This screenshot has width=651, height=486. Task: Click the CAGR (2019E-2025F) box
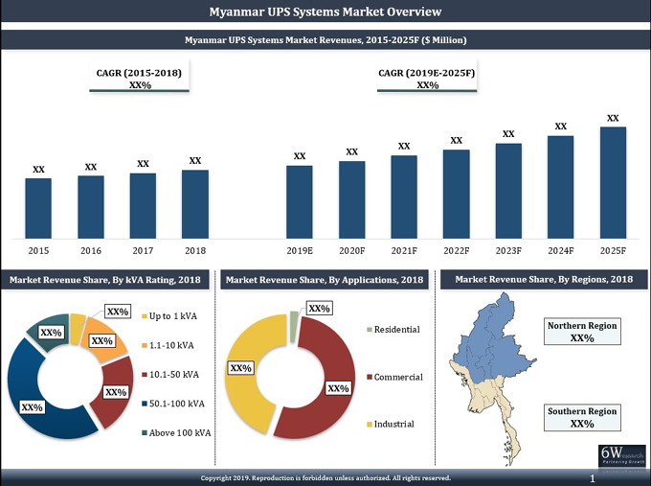click(x=427, y=76)
